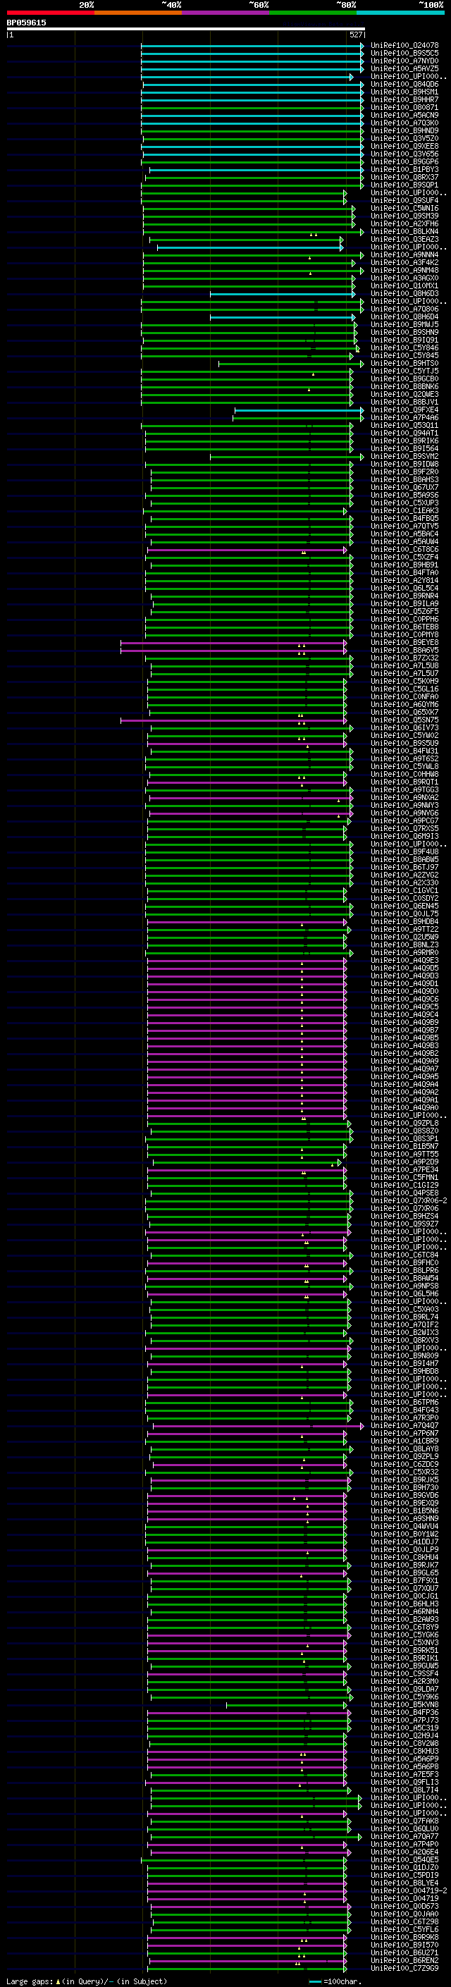Open hit UniRef100_Q84QD6
451x1987 pixels.
(x=404, y=84)
